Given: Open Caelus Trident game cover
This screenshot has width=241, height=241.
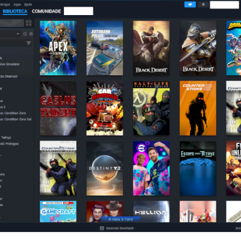Looking at the screenshot, I should [x=58, y=108].
